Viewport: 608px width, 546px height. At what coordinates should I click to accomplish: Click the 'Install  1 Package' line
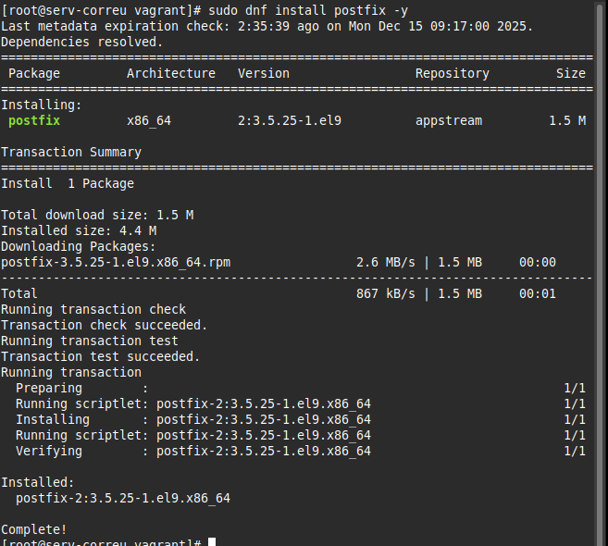pyautogui.click(x=68, y=183)
